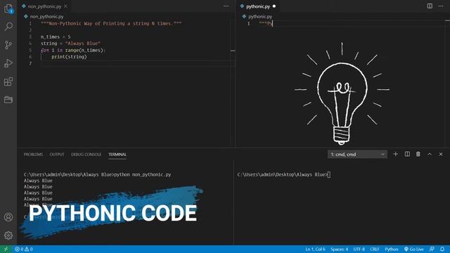
Task: Select language mode 'Python' in status bar
Action: [x=392, y=249]
